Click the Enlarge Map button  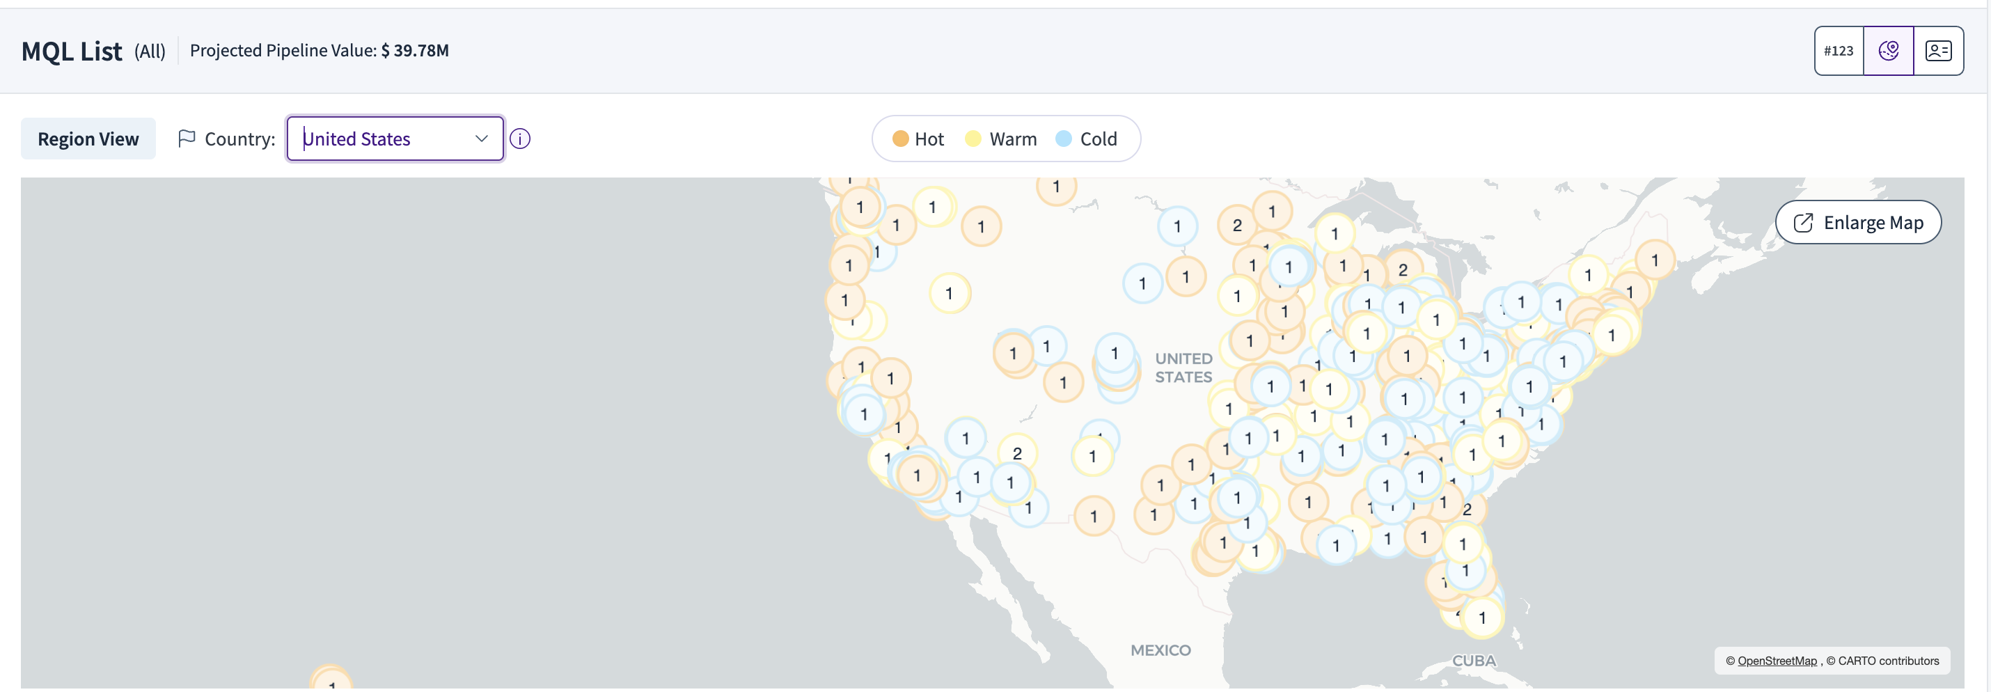click(1858, 223)
